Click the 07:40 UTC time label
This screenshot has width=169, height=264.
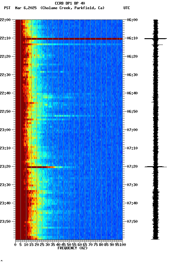(x=132, y=204)
